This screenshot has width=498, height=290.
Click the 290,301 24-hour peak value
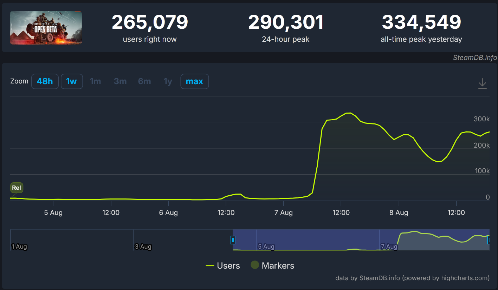[286, 22]
